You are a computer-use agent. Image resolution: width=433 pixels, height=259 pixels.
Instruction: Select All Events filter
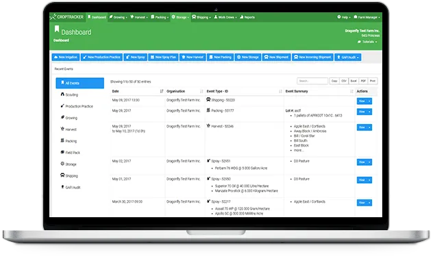79,83
